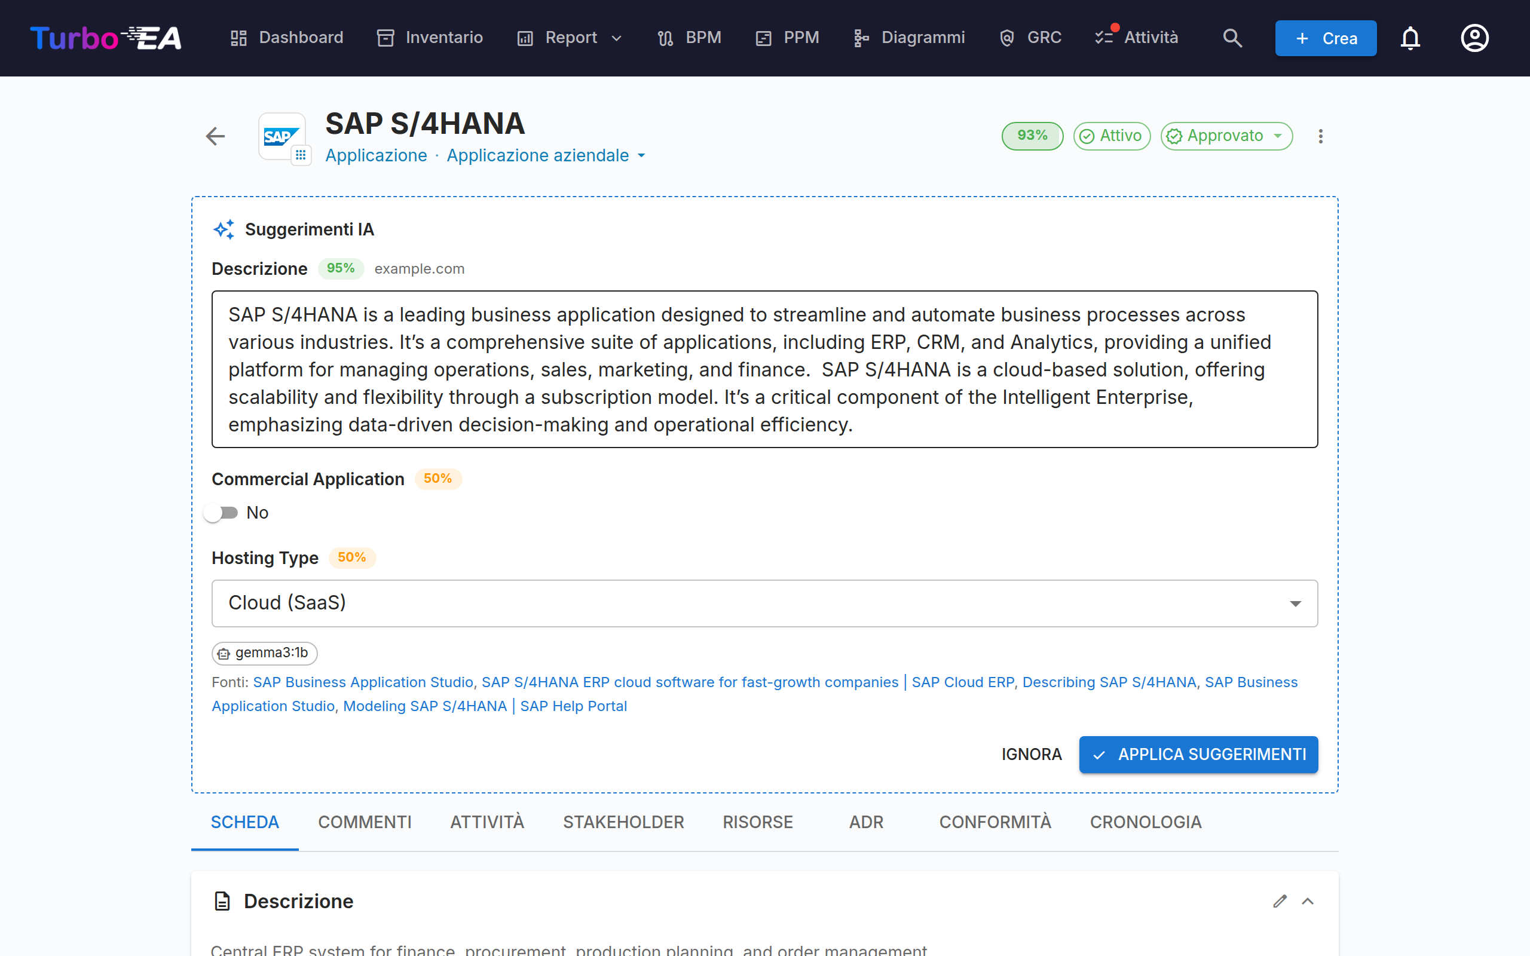Click the gemma3:1b model chip
The height and width of the screenshot is (956, 1530).
[264, 653]
